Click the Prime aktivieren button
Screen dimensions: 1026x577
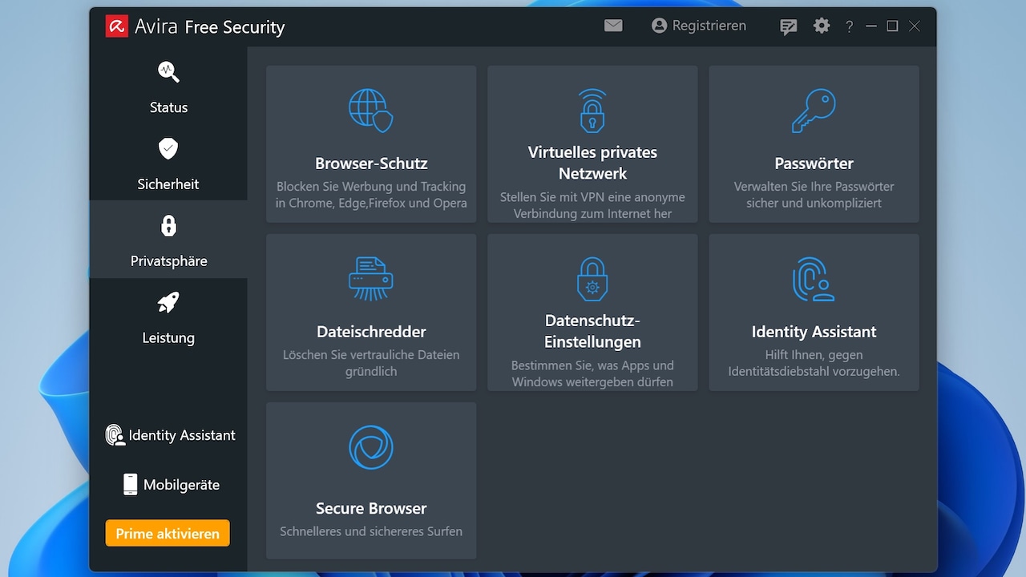pos(168,534)
